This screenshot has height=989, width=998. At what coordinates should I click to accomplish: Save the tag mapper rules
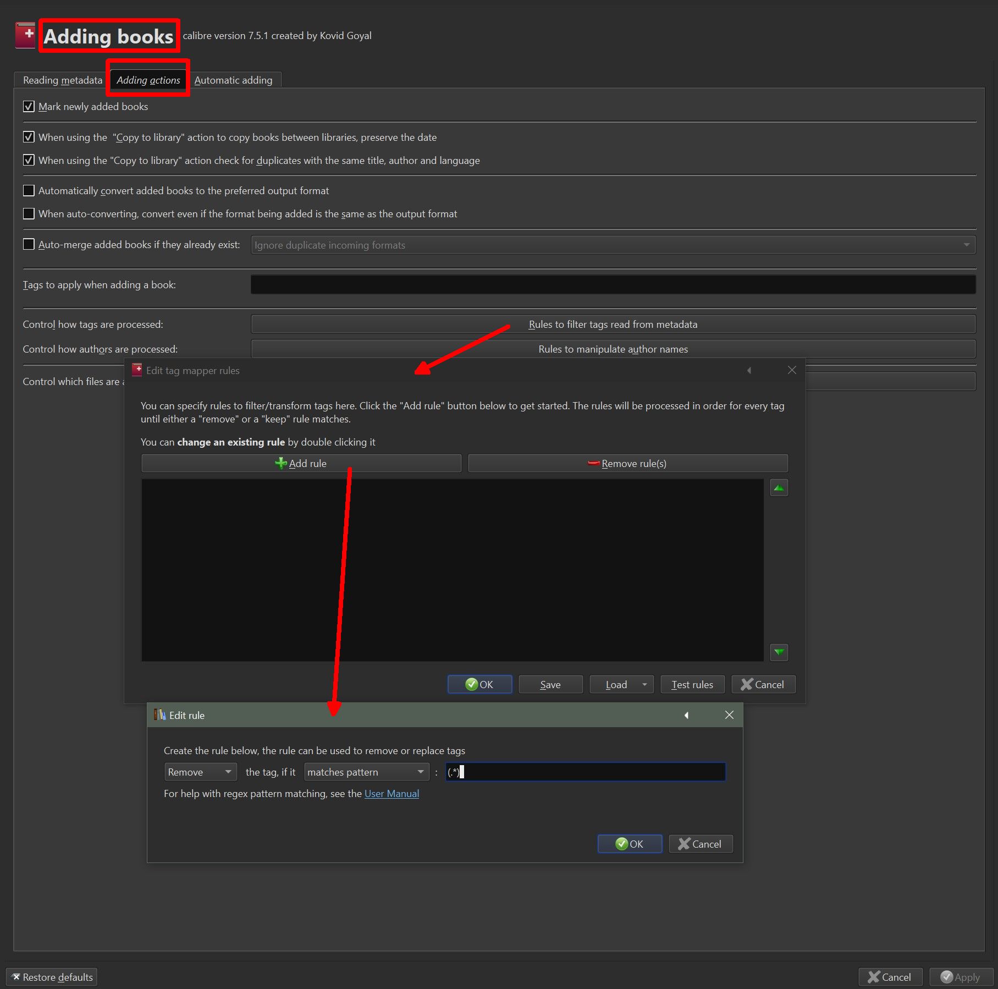click(550, 684)
